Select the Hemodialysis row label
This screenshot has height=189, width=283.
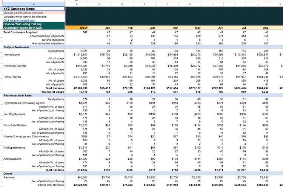(12, 55)
